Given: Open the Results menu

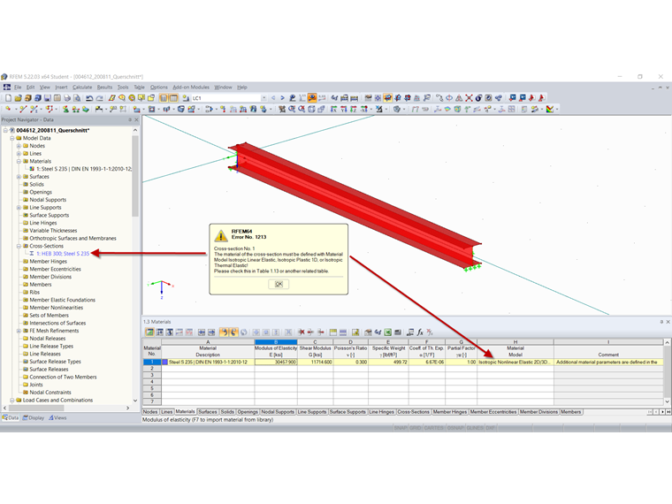Looking at the screenshot, I should coord(104,87).
